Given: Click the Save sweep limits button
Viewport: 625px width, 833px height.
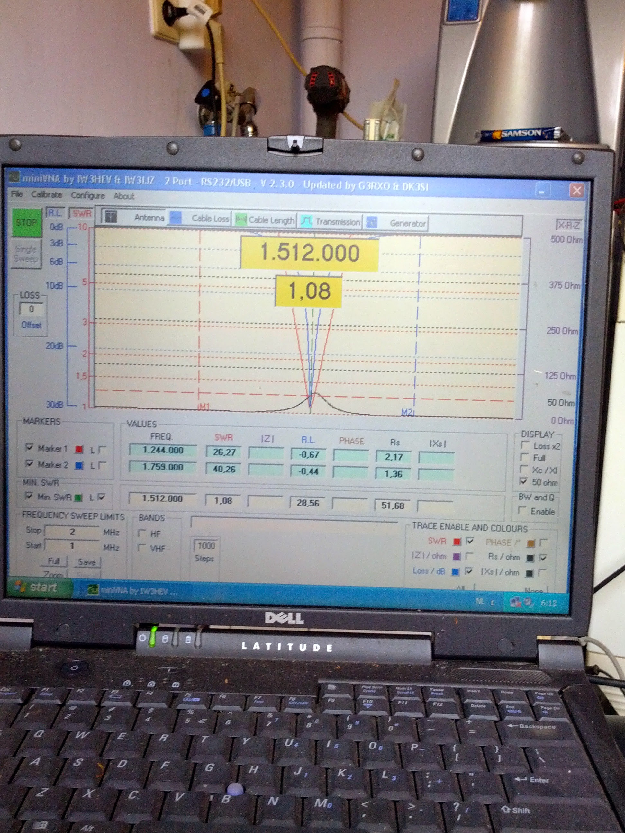Looking at the screenshot, I should point(87,562).
